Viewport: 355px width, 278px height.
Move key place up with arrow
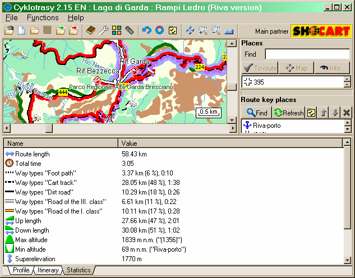(324, 113)
